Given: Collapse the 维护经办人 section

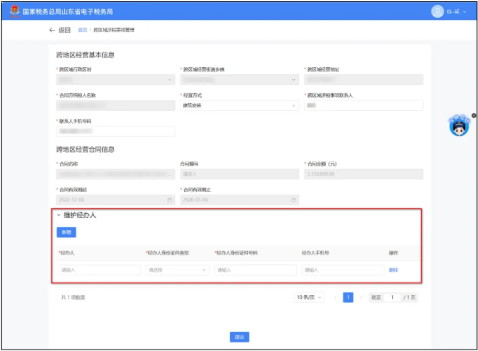Looking at the screenshot, I should click(59, 215).
